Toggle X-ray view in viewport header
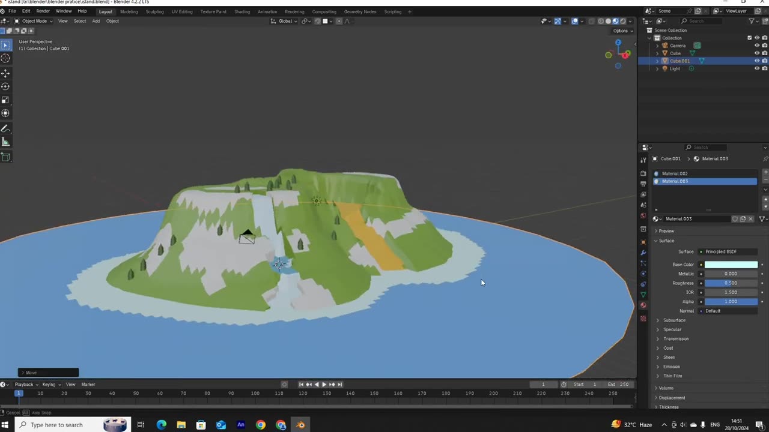The width and height of the screenshot is (769, 432). (591, 21)
